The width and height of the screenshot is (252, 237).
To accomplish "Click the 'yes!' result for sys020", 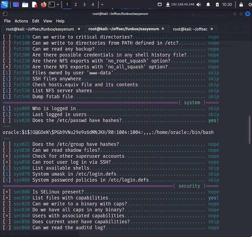I will coord(214,120).
